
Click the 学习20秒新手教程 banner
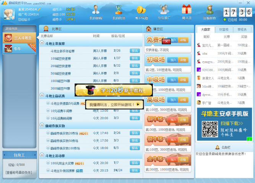click(x=114, y=90)
